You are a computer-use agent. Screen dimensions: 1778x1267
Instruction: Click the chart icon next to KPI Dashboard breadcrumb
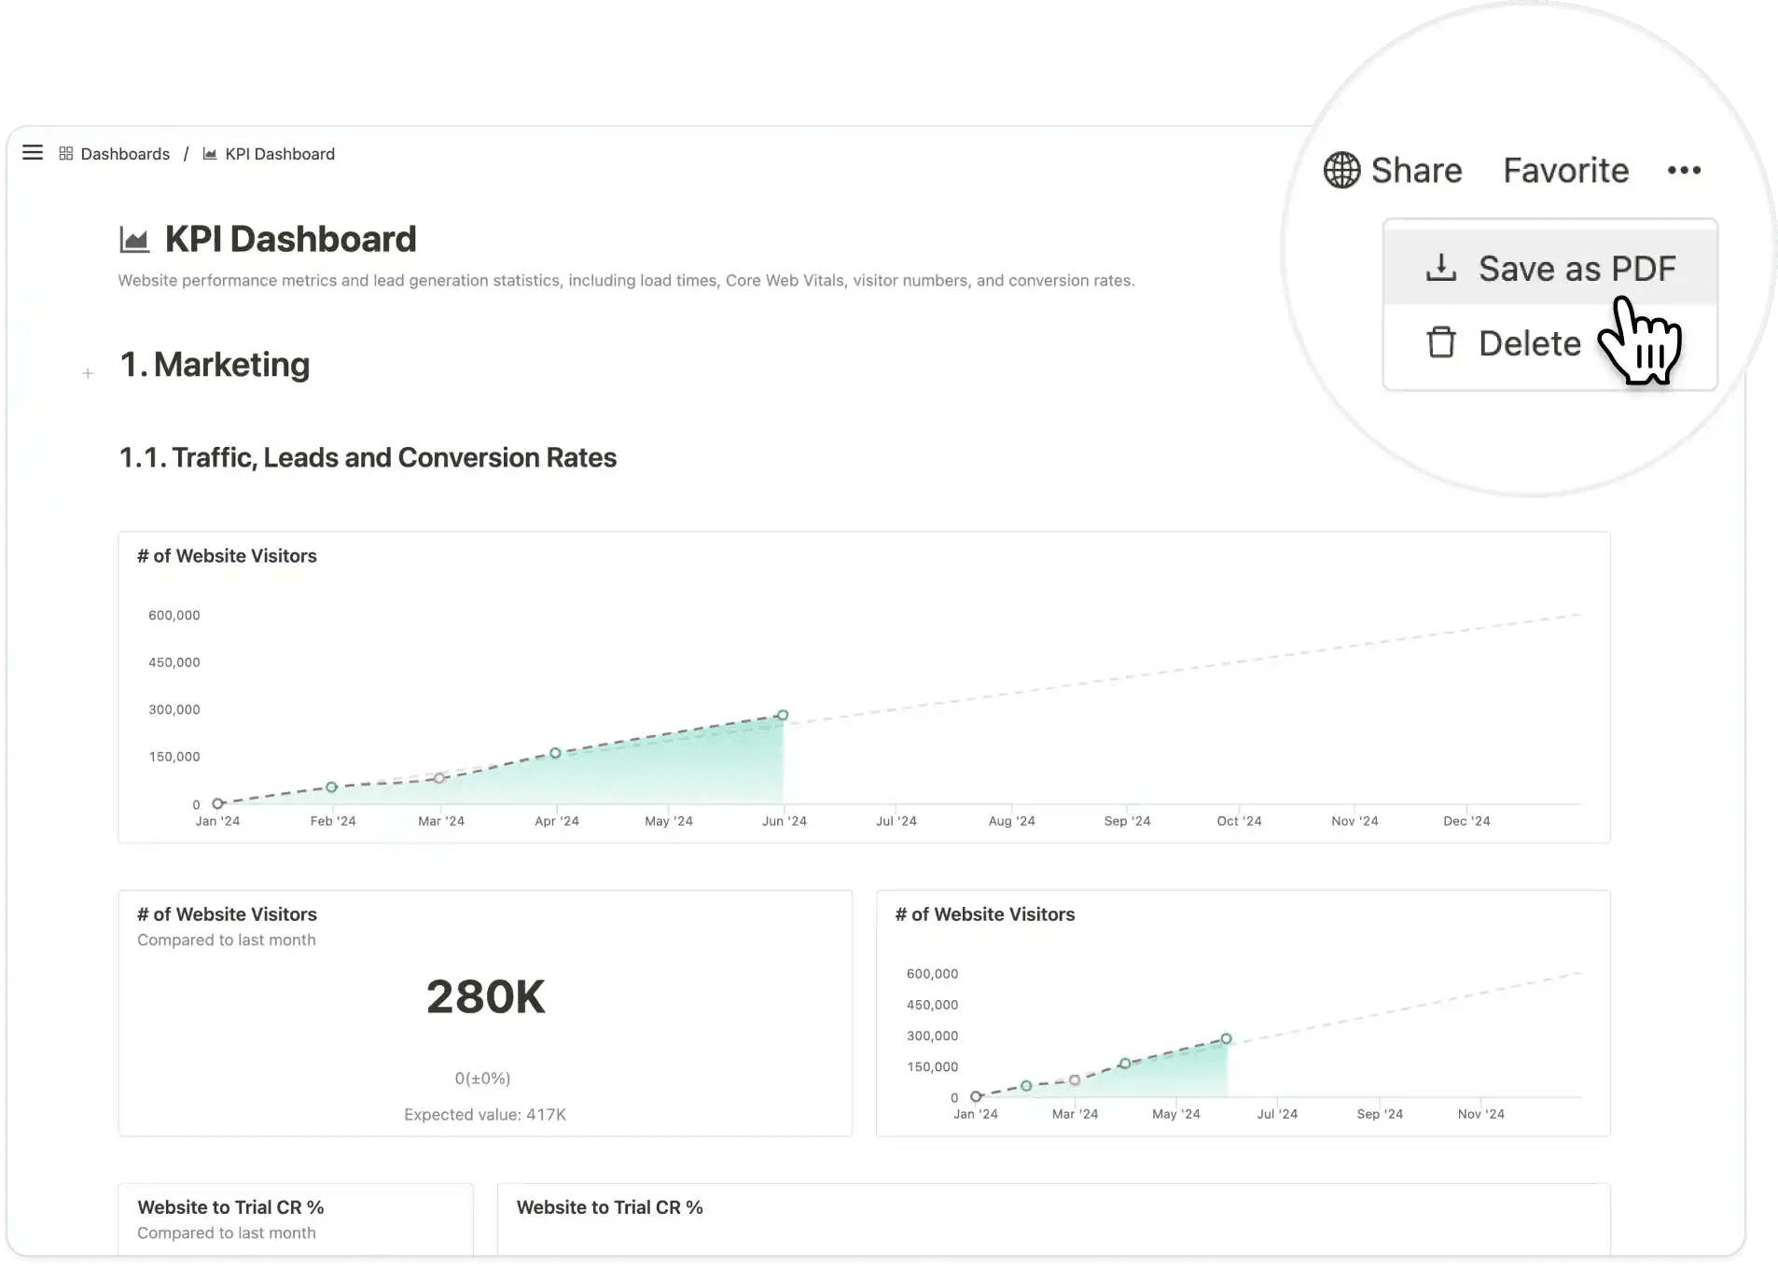pos(209,153)
